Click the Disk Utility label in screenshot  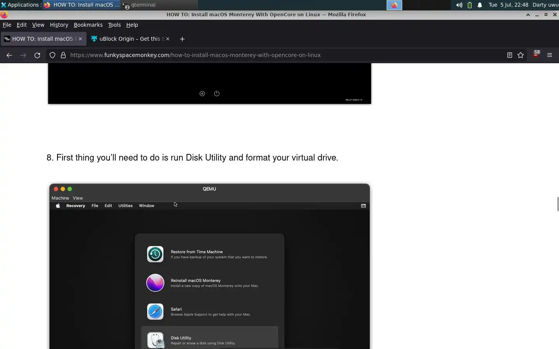coord(181,338)
